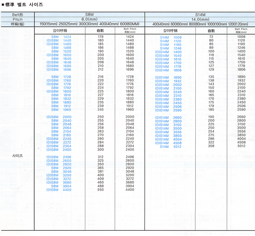Select the blue "(D)S8M 1440" length name

tap(59, 41)
